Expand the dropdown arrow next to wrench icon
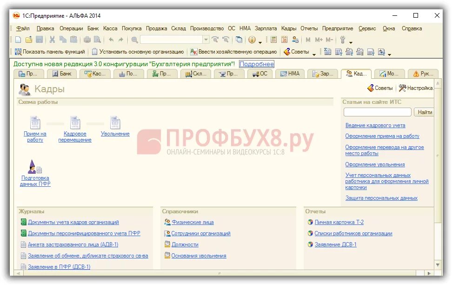The image size is (452, 285). (351, 42)
